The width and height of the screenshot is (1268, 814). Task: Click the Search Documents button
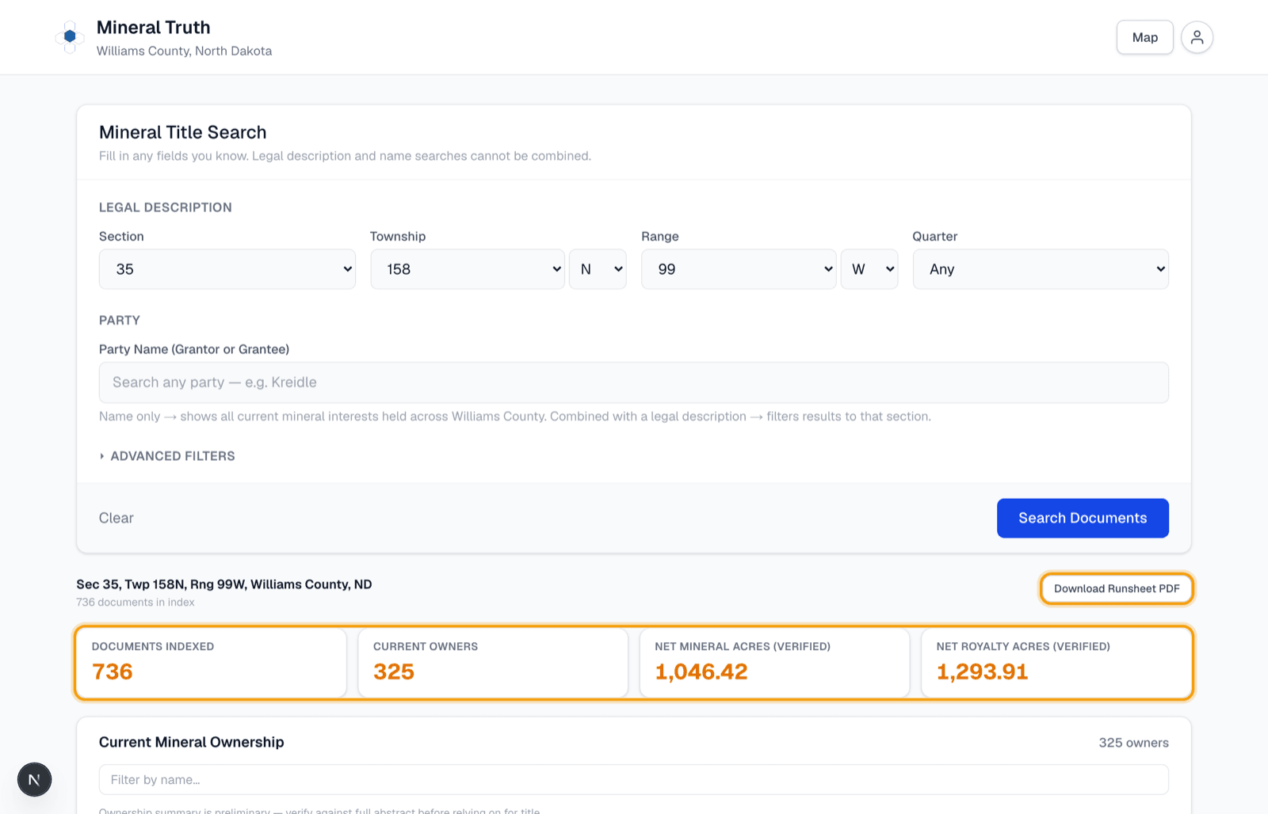click(1083, 518)
